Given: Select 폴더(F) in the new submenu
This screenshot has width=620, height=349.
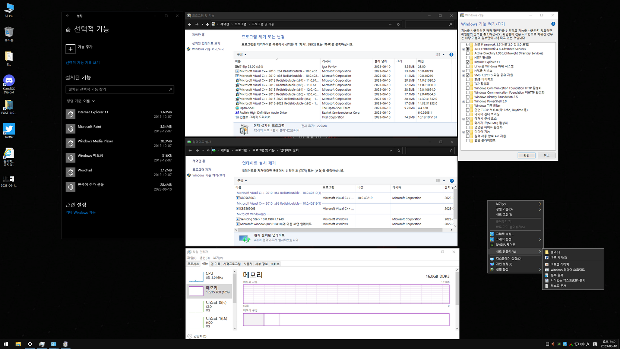Looking at the screenshot, I should tap(573, 252).
